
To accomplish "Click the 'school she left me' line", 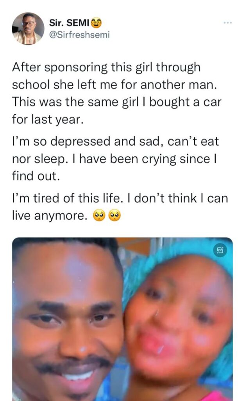I will pyautogui.click(x=114, y=85).
